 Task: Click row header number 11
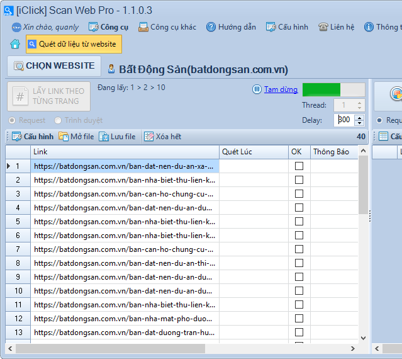tap(18, 305)
